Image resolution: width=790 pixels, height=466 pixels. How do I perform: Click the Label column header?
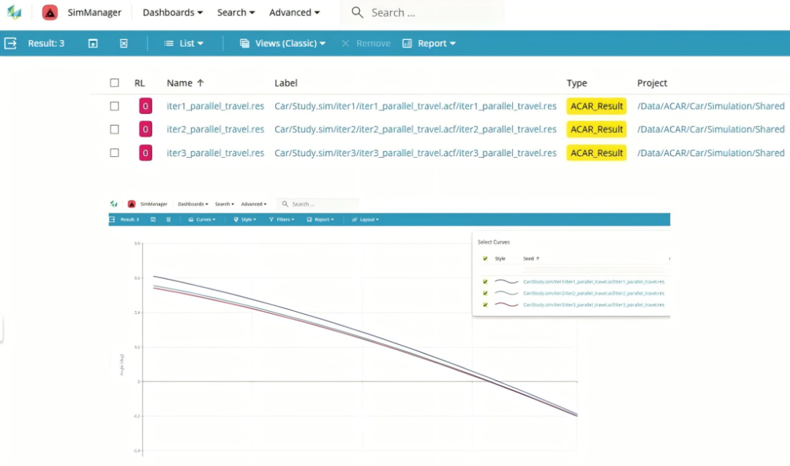[286, 83]
